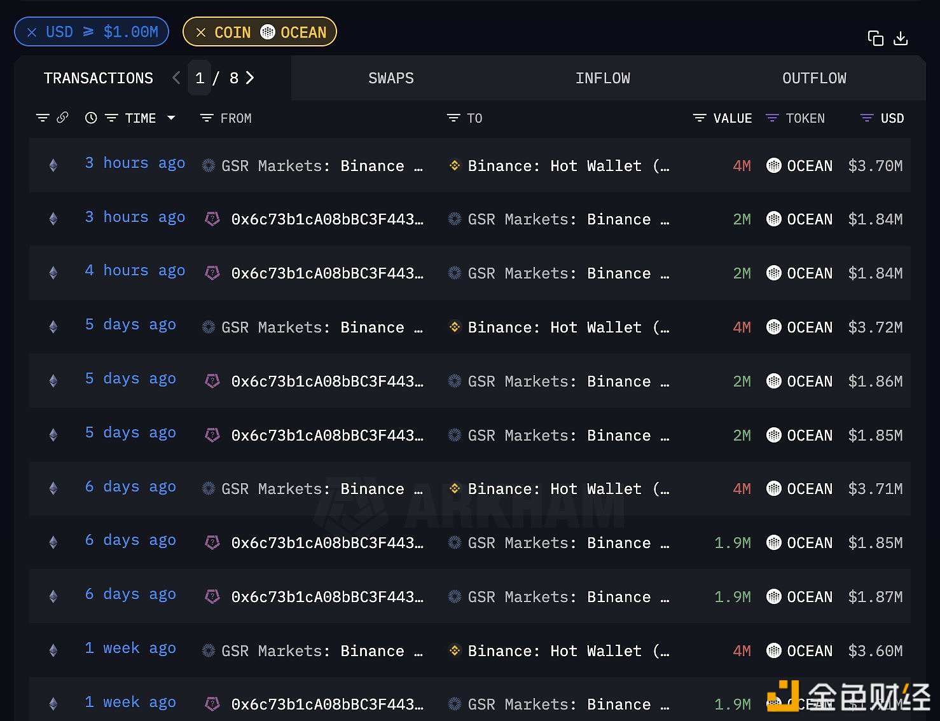This screenshot has height=721, width=940.
Task: Click the $3.72M USD value
Action: click(875, 327)
